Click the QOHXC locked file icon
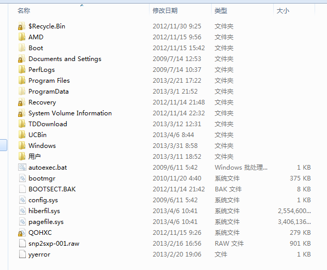 pyautogui.click(x=22, y=233)
